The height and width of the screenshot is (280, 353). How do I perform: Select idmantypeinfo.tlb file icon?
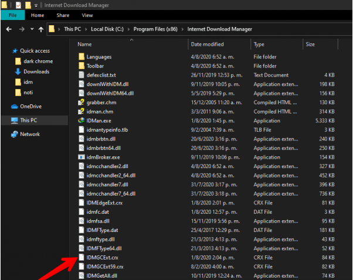pyautogui.click(x=82, y=130)
